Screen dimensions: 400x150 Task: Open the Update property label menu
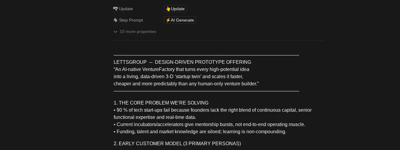126,9
